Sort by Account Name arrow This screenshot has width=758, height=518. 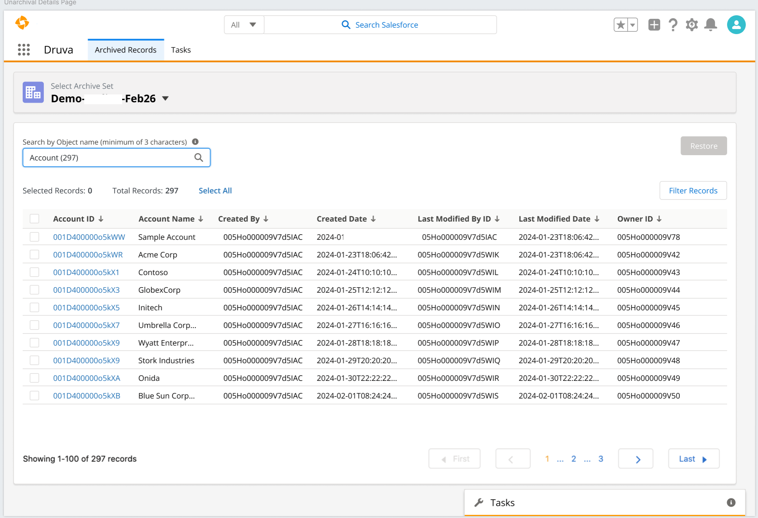(201, 219)
